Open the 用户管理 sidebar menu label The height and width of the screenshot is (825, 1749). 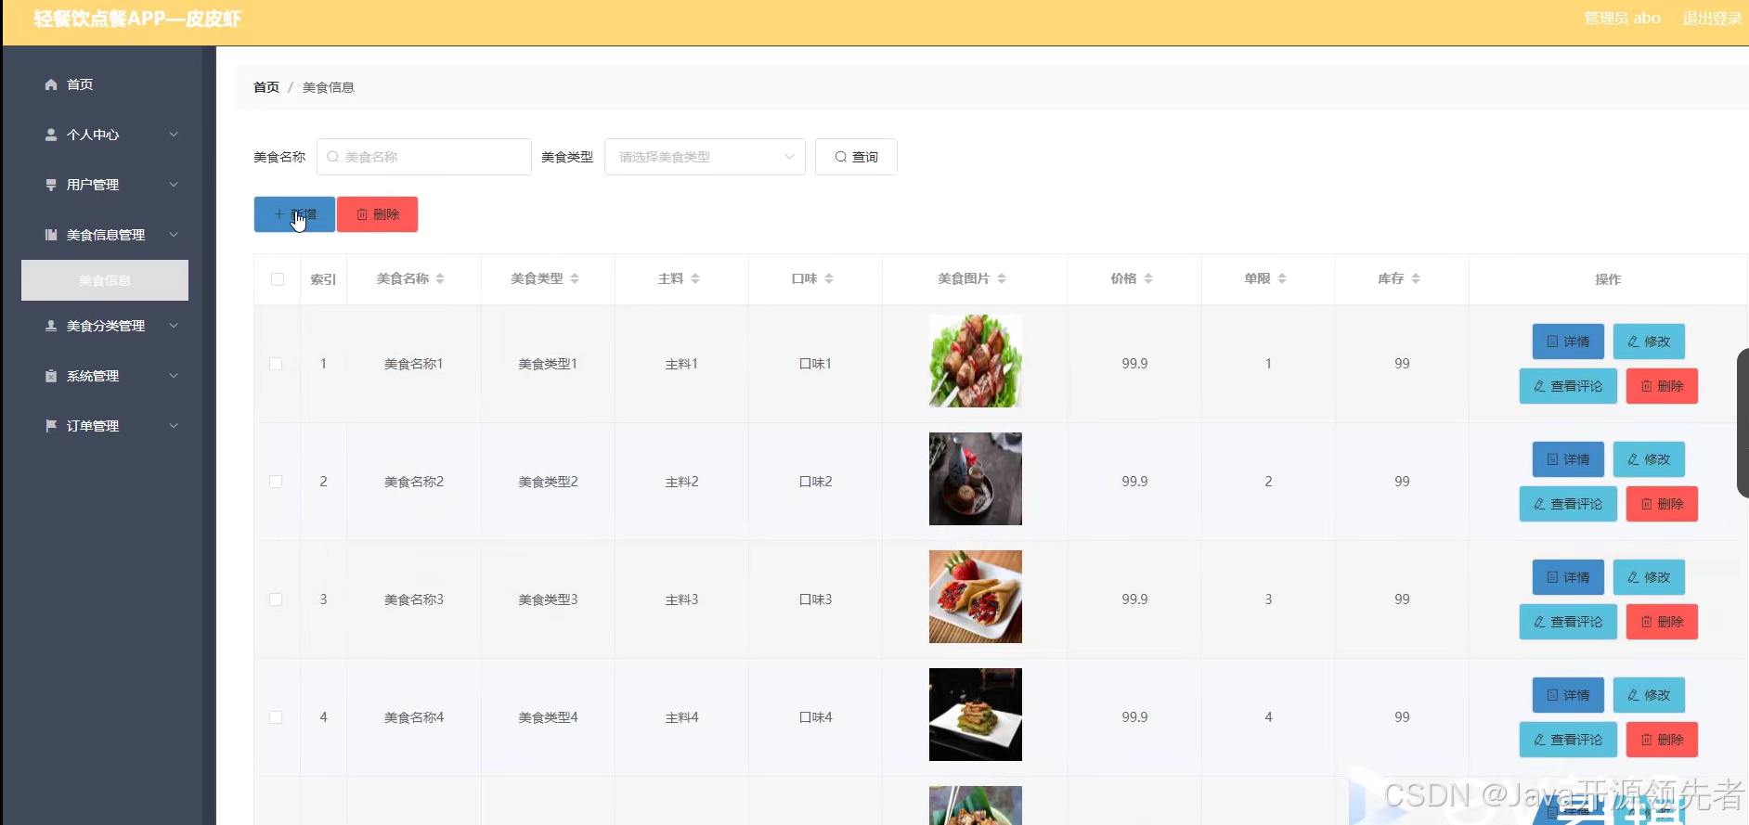click(93, 185)
